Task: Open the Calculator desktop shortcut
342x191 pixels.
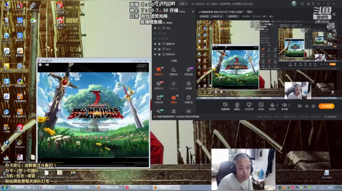Action: [326, 174]
